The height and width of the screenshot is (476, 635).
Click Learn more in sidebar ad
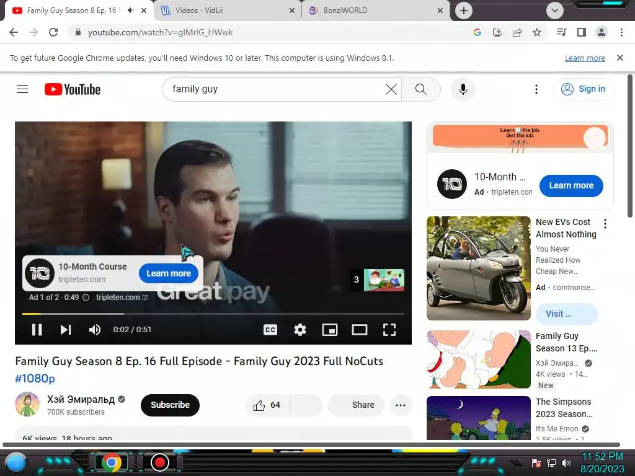coord(571,186)
